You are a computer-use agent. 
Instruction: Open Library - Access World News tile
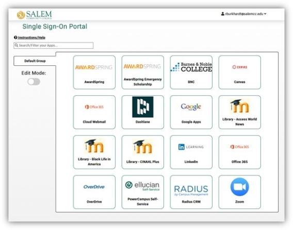(239, 112)
